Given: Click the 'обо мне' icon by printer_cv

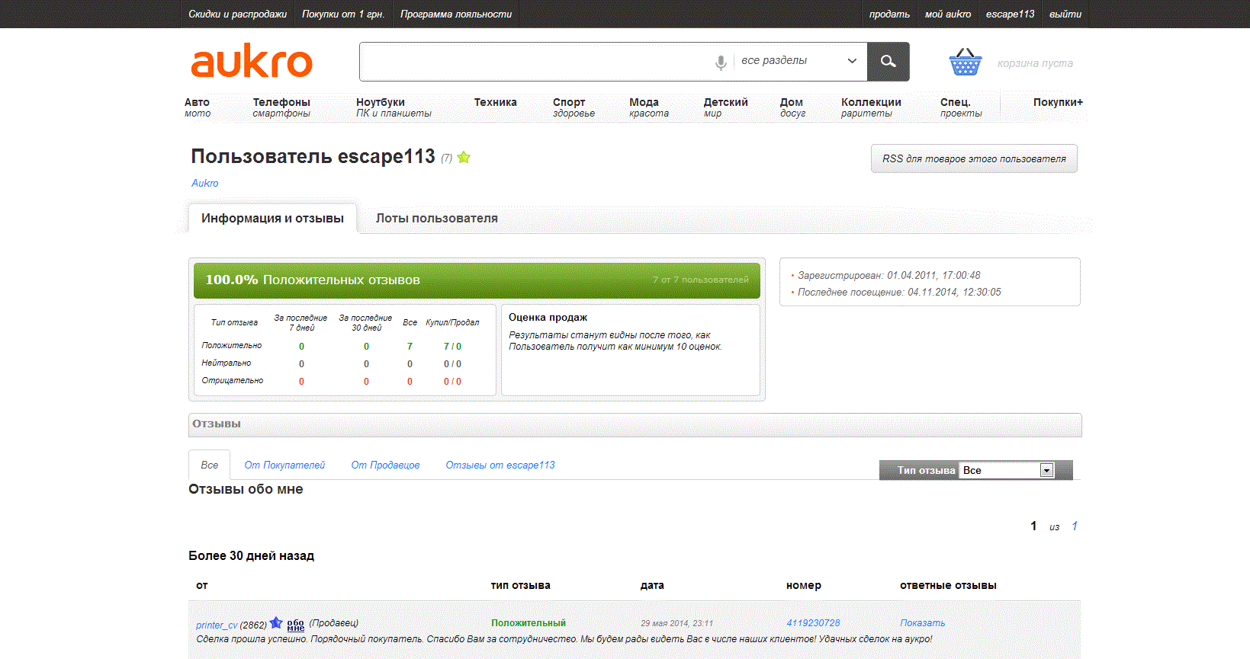Looking at the screenshot, I should click(x=296, y=625).
